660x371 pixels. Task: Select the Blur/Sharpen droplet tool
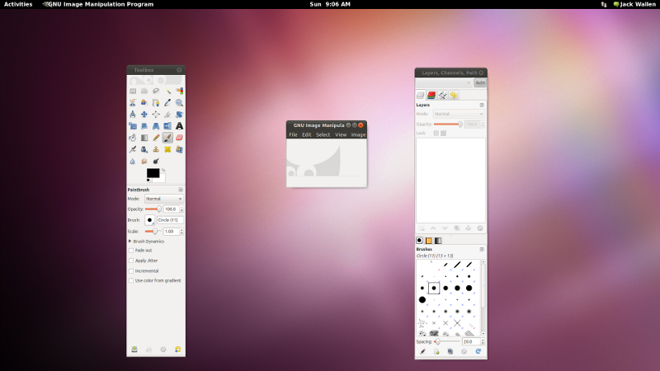tap(133, 161)
